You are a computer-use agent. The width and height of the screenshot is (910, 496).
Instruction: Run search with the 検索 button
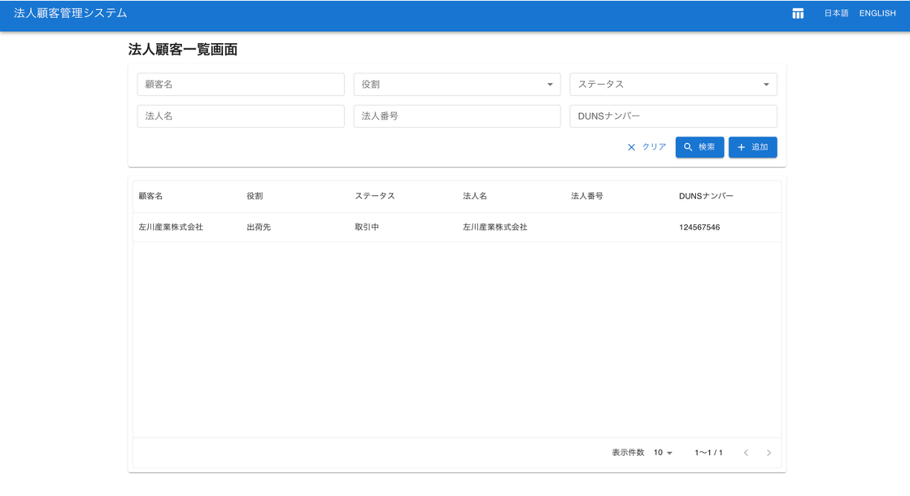700,147
